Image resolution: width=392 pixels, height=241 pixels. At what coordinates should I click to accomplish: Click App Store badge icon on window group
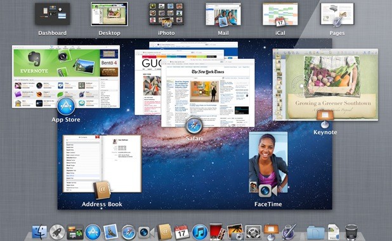pos(66,106)
